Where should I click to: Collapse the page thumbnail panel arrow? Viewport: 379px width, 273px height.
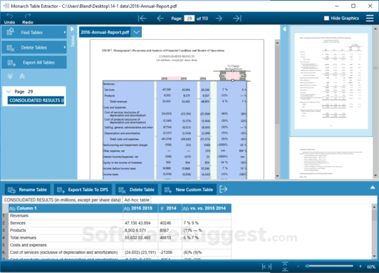click(x=284, y=29)
